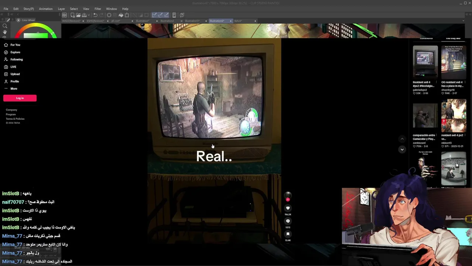Open the Resident evil 4 #ps2 thumbnail

tap(425, 62)
